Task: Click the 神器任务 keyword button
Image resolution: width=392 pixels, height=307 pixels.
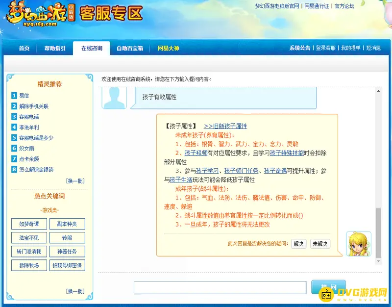Action: (x=67, y=252)
